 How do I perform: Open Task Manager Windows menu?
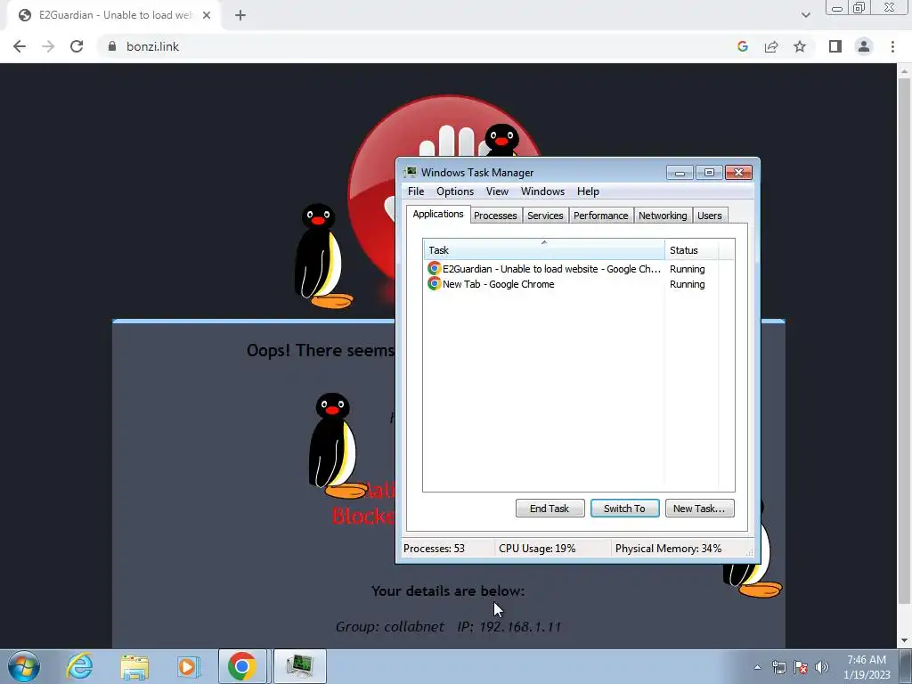(542, 191)
